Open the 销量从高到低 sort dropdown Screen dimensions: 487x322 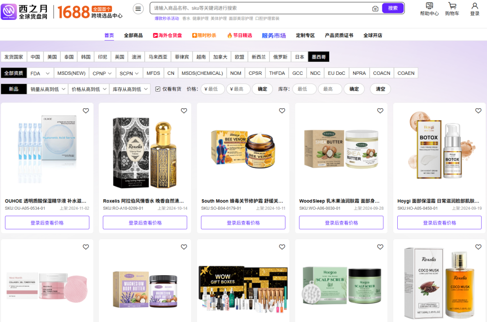coord(47,89)
